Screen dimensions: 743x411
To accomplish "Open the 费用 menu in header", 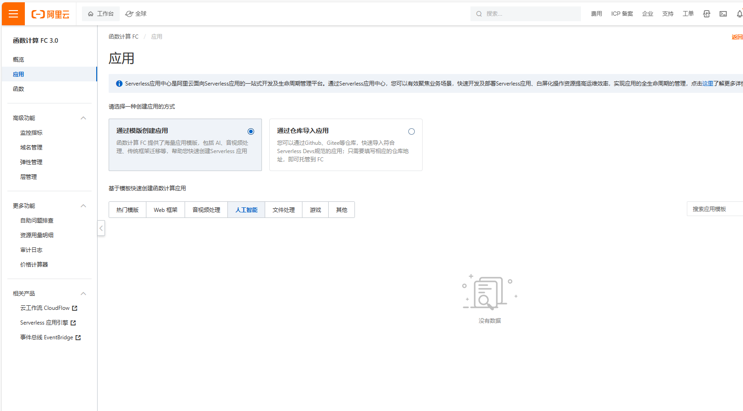I will point(597,14).
